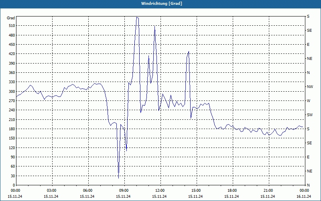This screenshot has width=321, height=201.
Task: Pick the 390 y-axis label
Action: 12,63
